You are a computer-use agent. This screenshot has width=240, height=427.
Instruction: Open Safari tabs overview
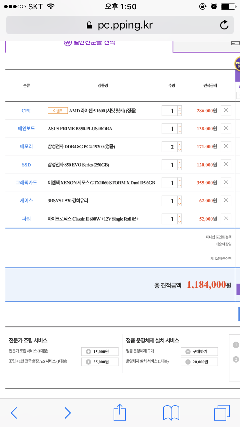coord(222,413)
